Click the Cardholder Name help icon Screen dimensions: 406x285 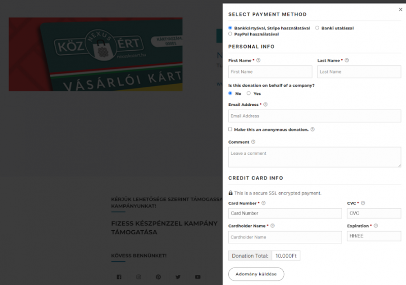click(273, 226)
